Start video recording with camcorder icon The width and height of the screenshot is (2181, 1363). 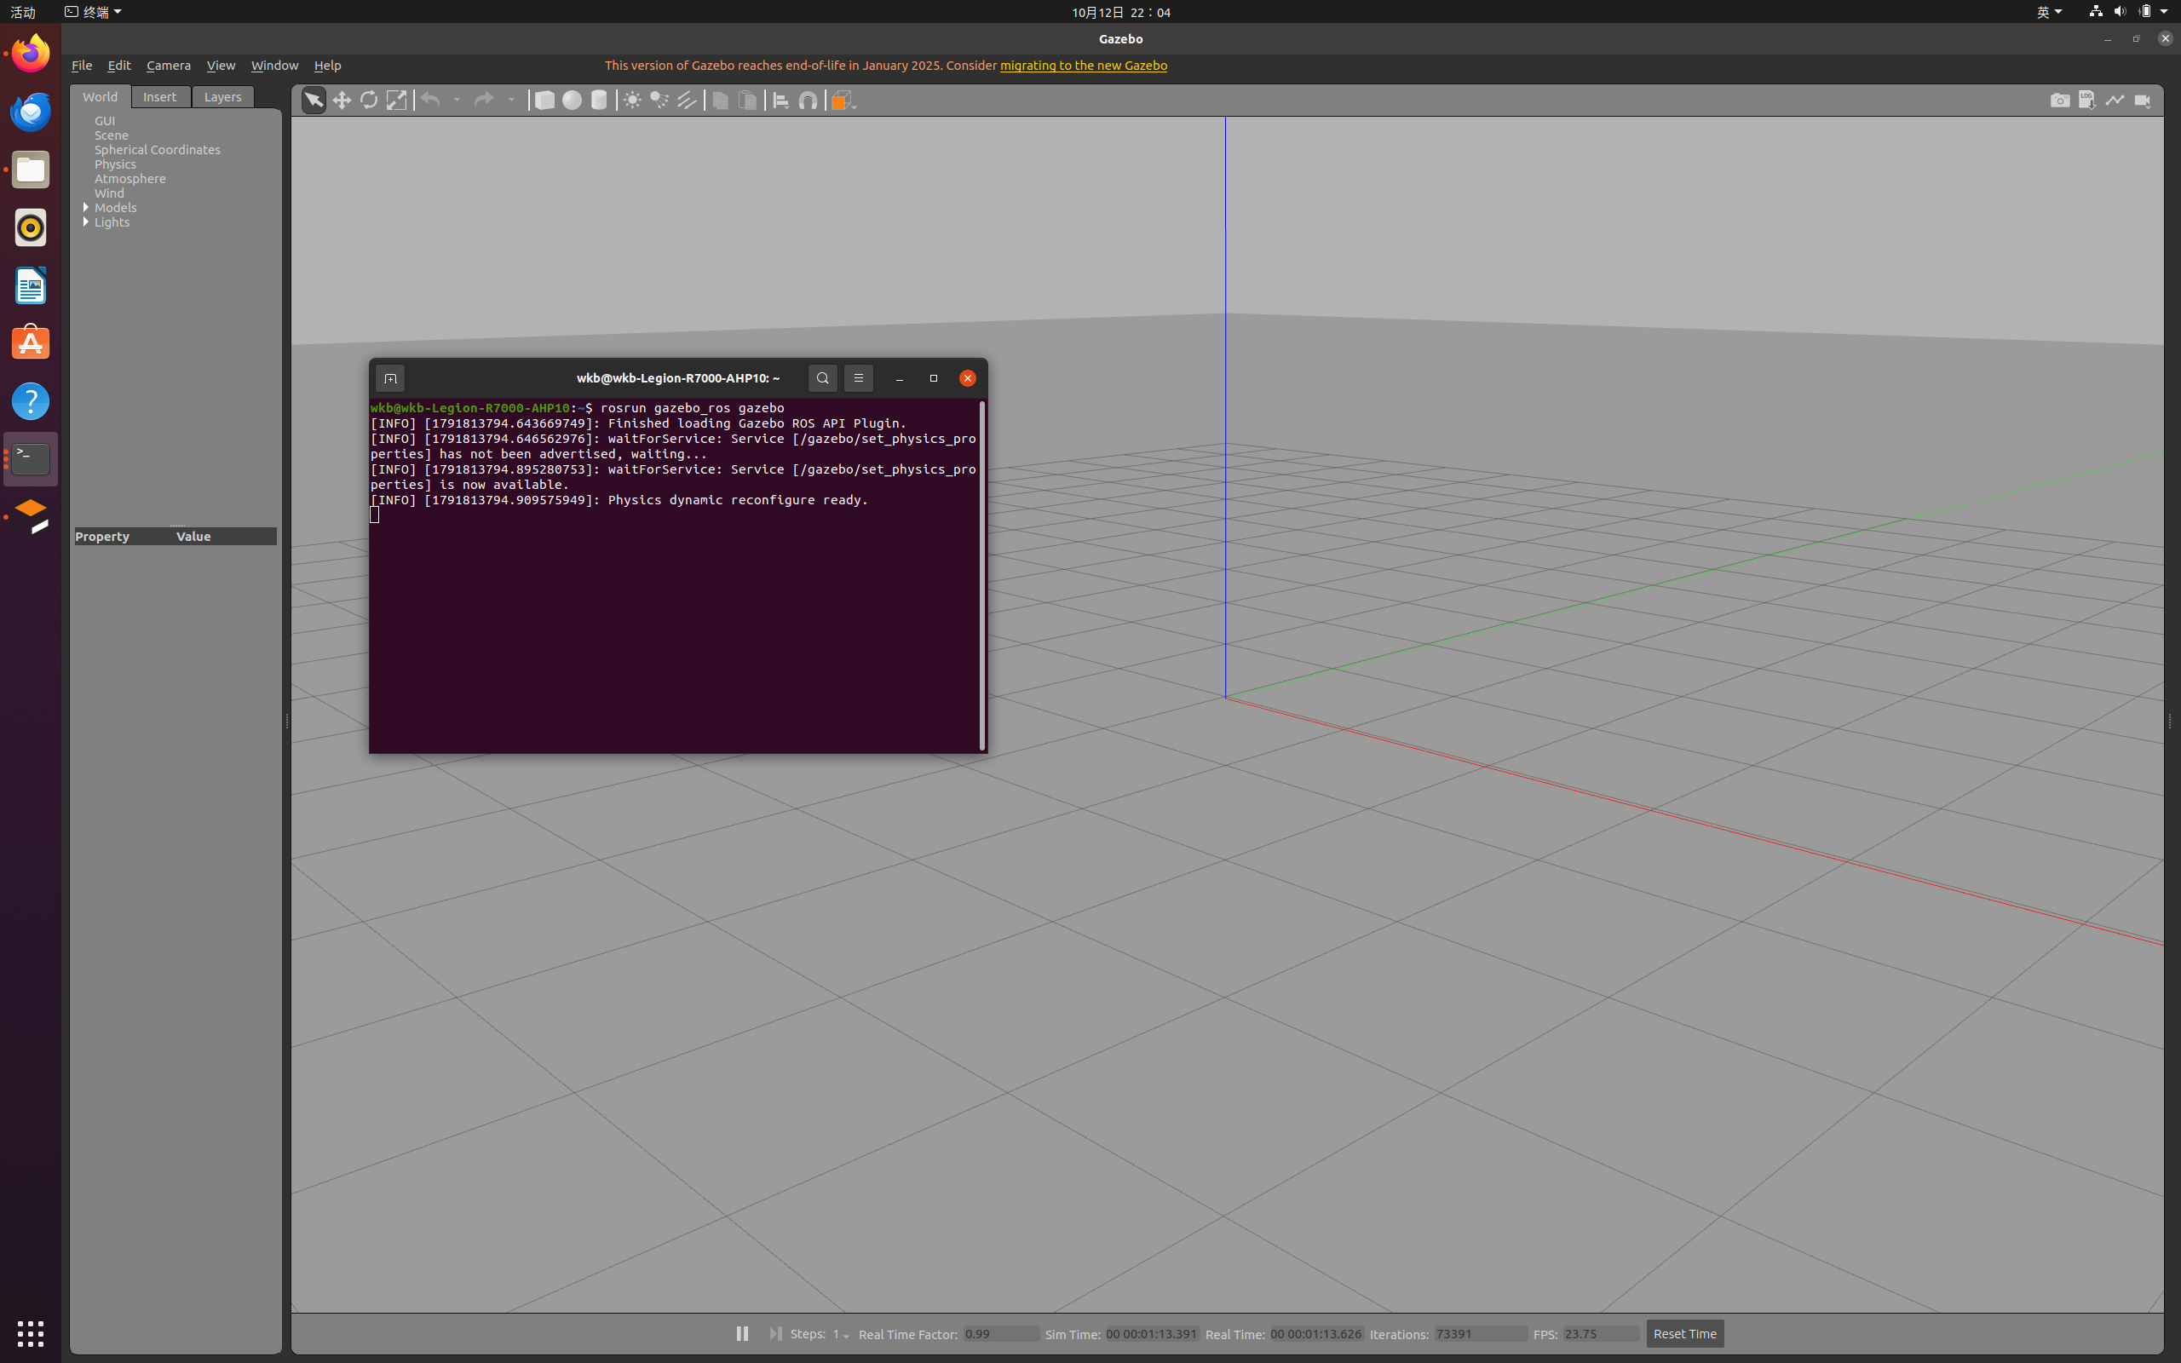pyautogui.click(x=2143, y=100)
